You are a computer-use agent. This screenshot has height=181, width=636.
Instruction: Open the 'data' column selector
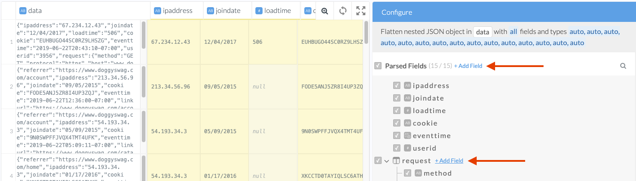(x=482, y=32)
